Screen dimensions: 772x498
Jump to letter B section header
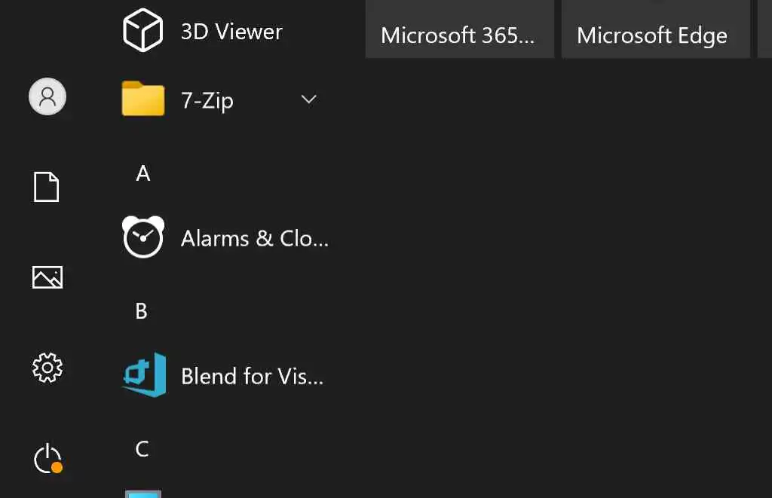point(141,311)
